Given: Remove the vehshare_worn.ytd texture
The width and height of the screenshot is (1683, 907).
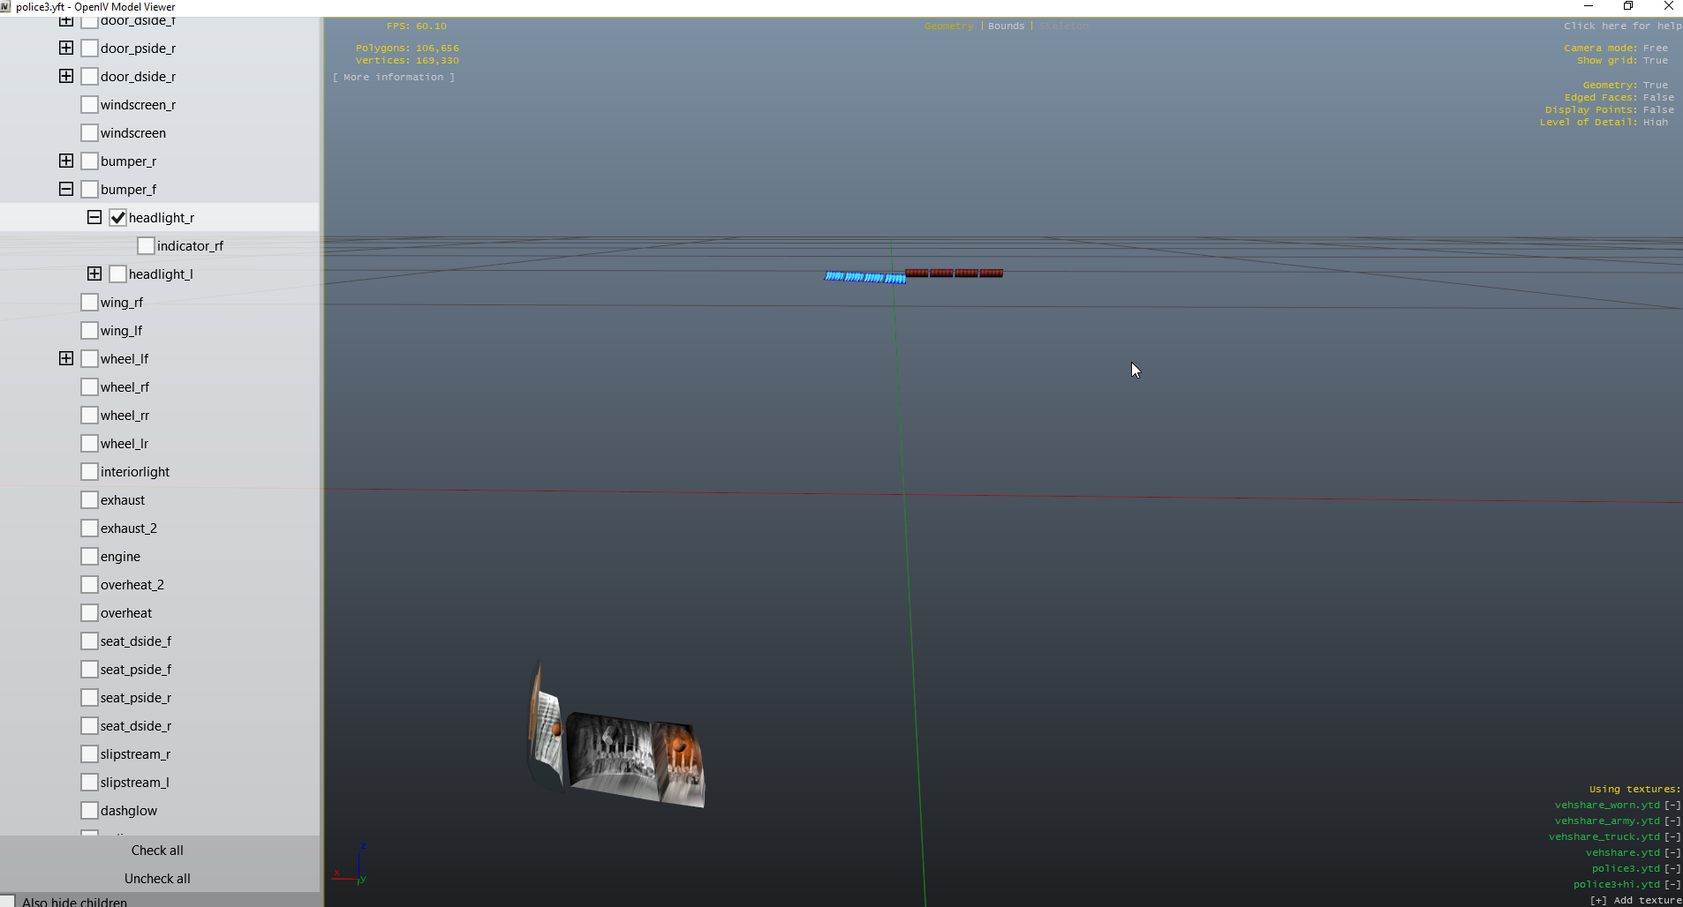Looking at the screenshot, I should [x=1672, y=806].
